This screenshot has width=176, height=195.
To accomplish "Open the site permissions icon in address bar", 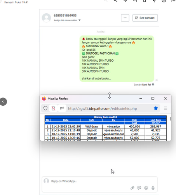I will [62, 108].
